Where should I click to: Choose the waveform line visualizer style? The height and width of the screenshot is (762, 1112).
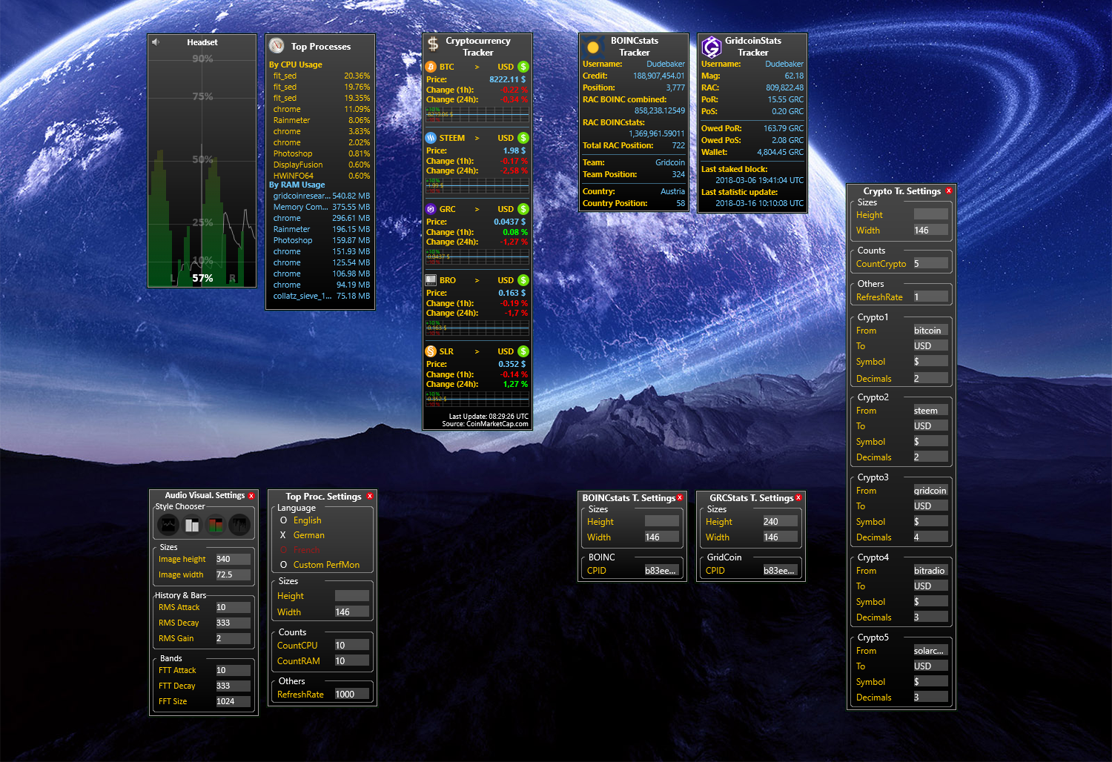[168, 525]
